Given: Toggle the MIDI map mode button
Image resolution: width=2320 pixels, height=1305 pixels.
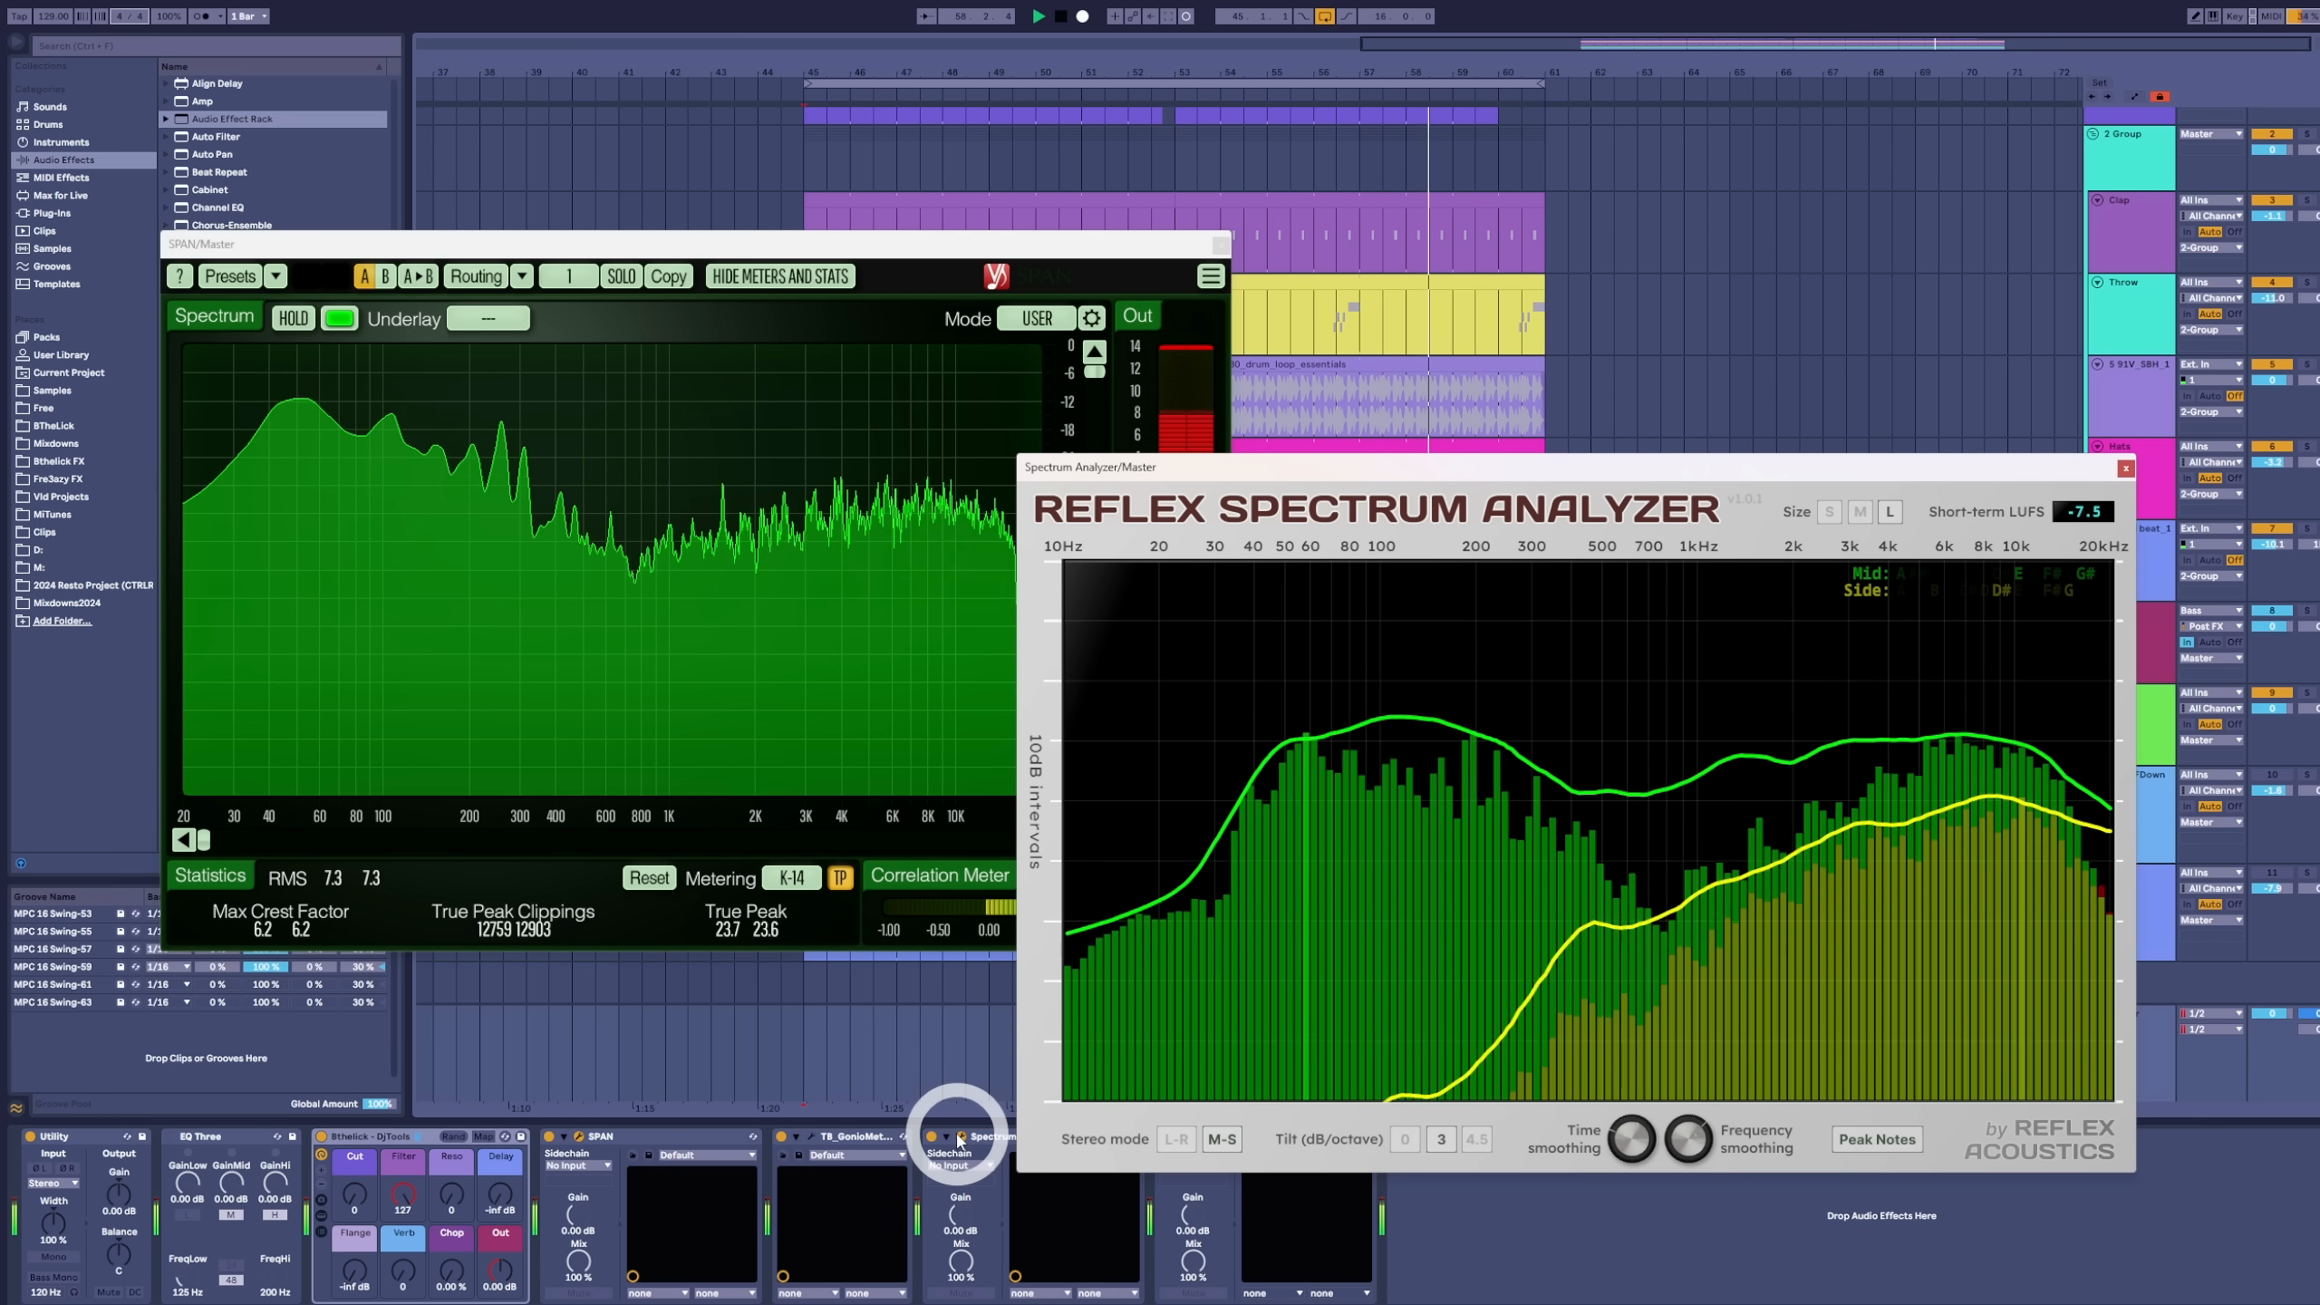Looking at the screenshot, I should coord(2270,16).
